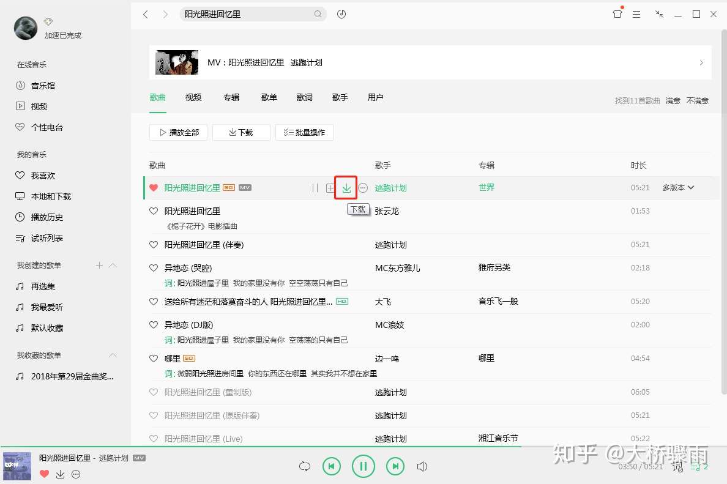Like the song by 大飞
727x484 pixels.
(154, 301)
